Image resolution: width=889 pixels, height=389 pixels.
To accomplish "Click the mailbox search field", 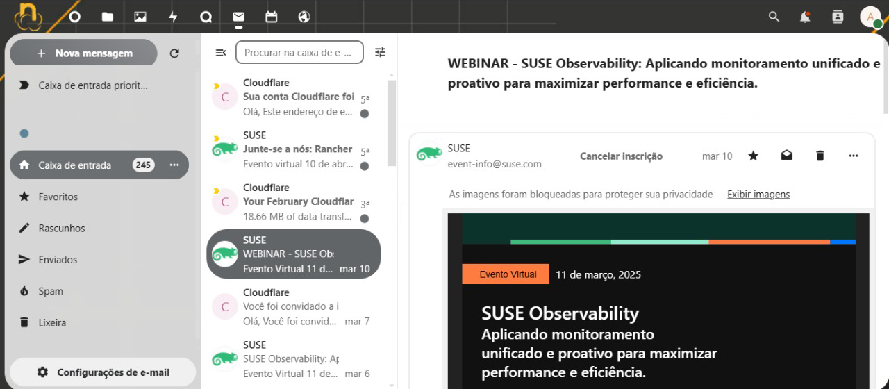I will tap(299, 52).
